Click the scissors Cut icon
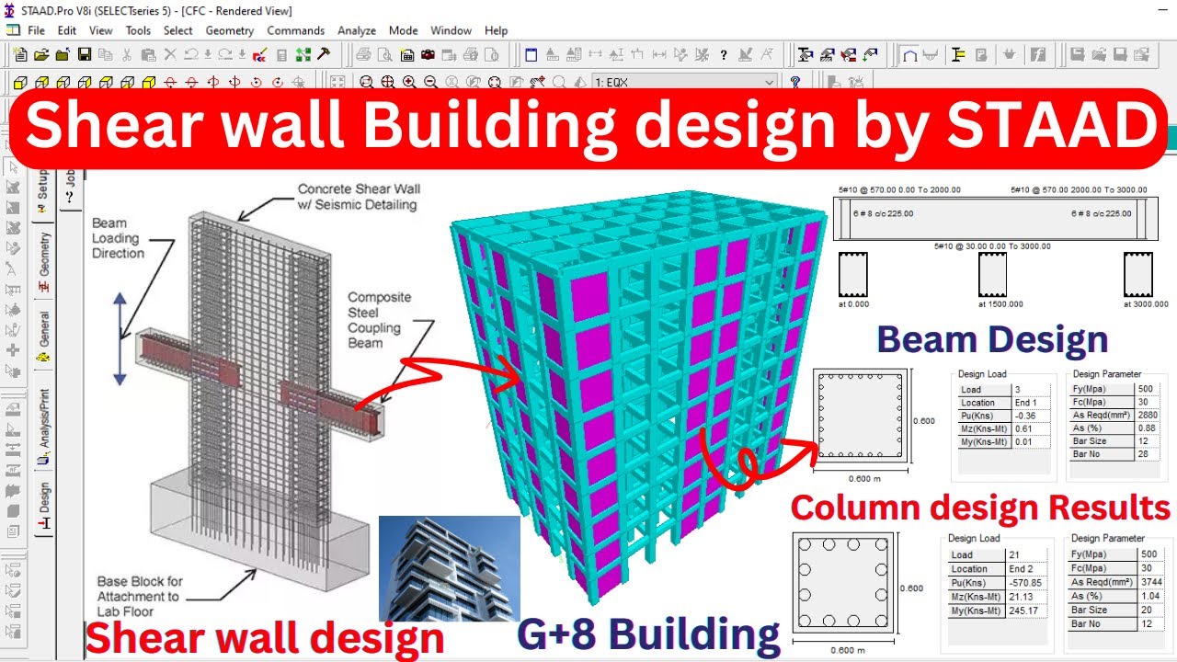Image resolution: width=1177 pixels, height=662 pixels. coord(127,55)
